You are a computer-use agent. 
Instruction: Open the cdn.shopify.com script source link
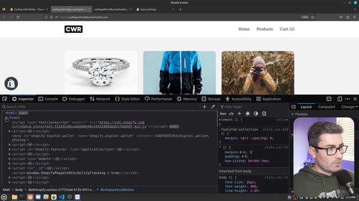tap(79, 125)
